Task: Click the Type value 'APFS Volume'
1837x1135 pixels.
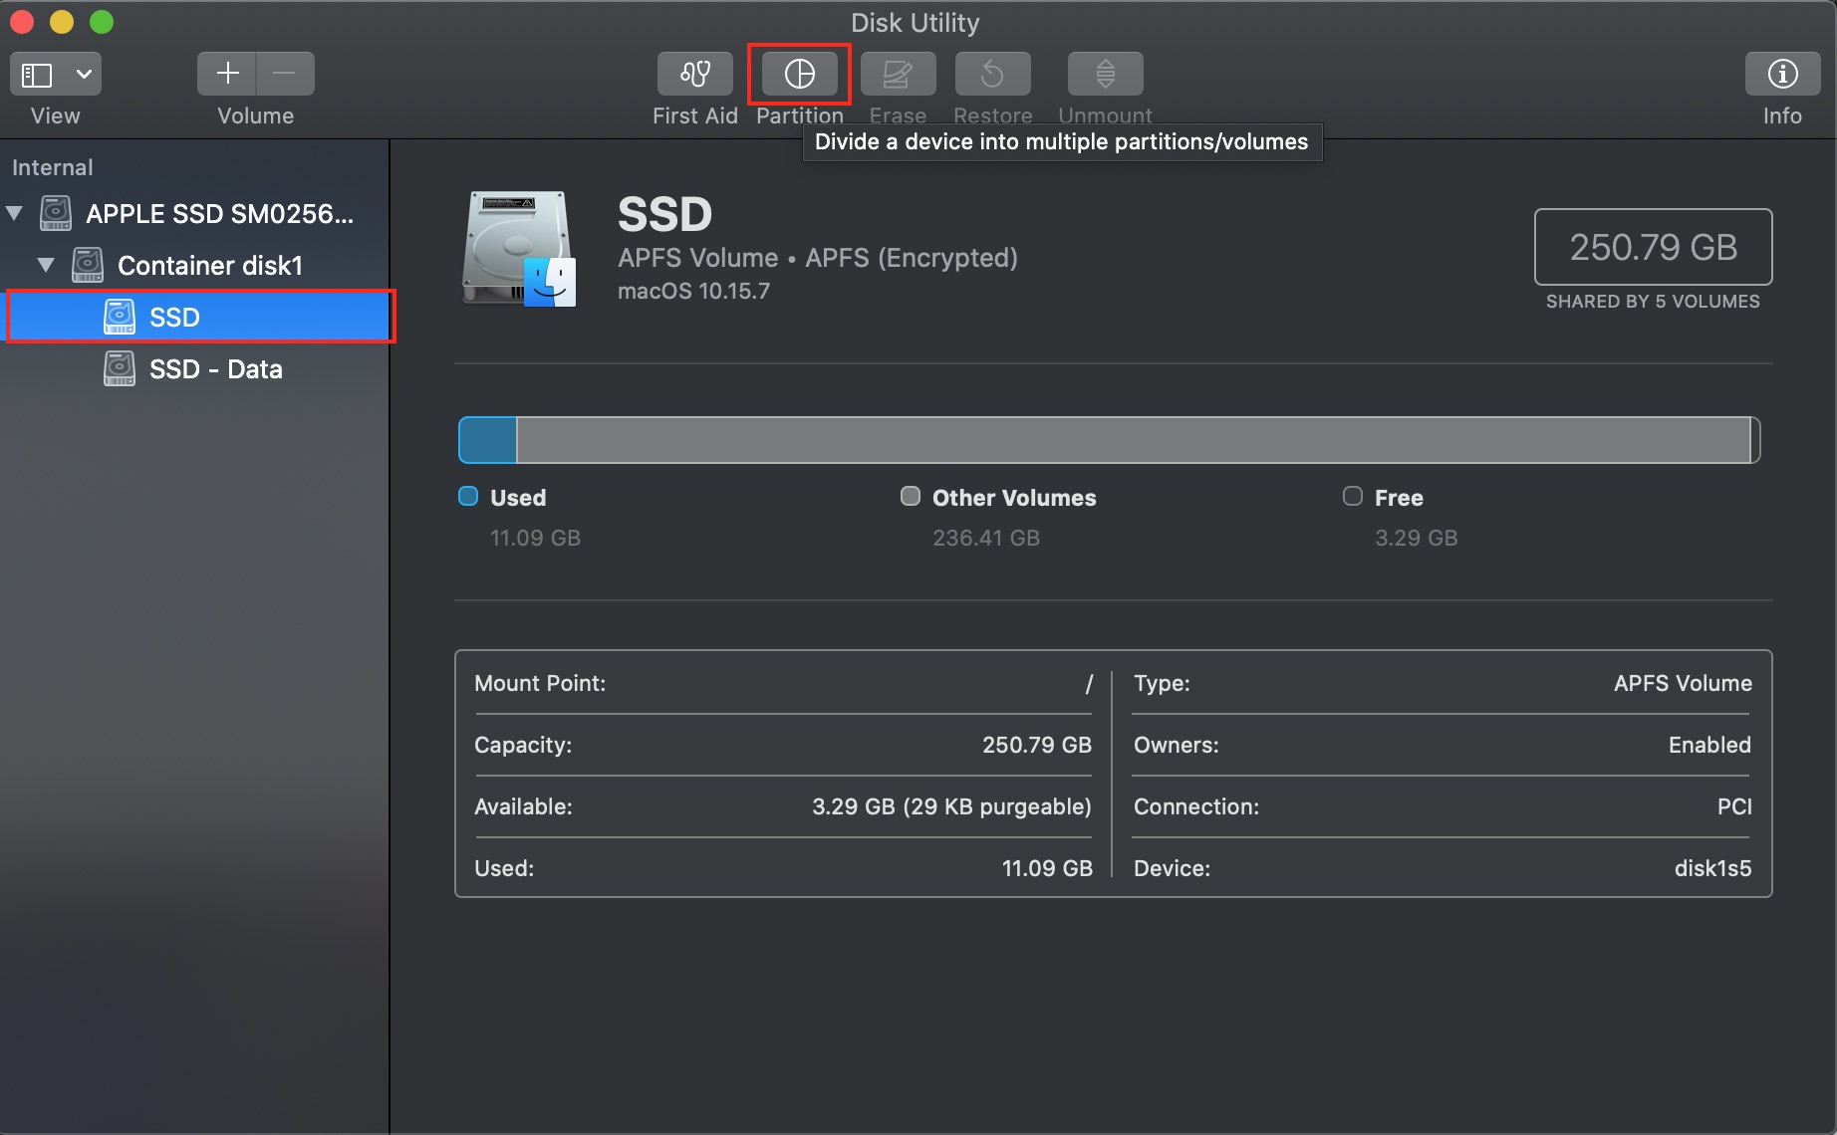Action: pyautogui.click(x=1683, y=684)
